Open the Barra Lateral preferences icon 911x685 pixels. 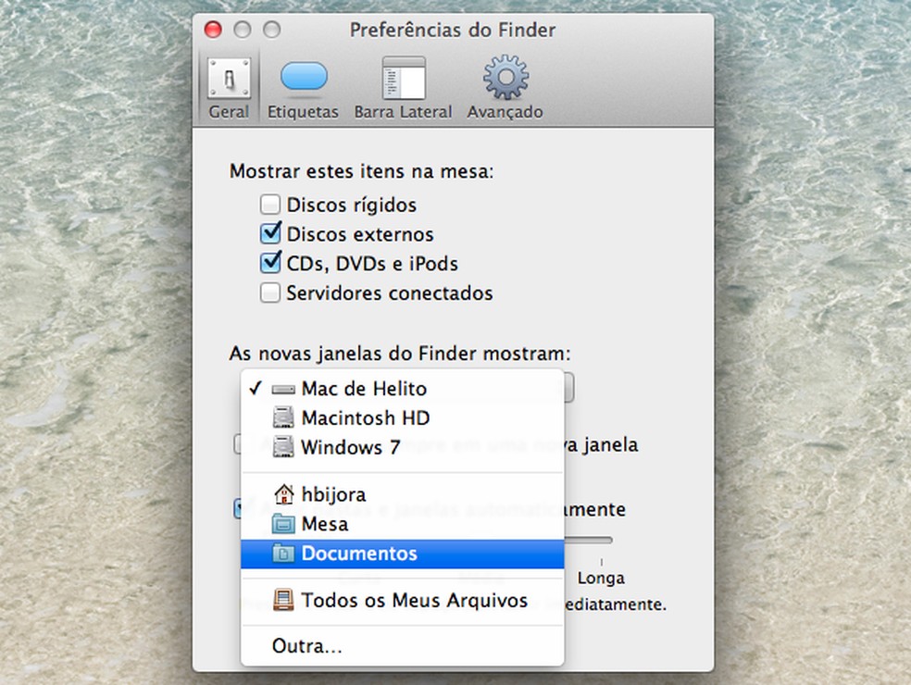[403, 83]
